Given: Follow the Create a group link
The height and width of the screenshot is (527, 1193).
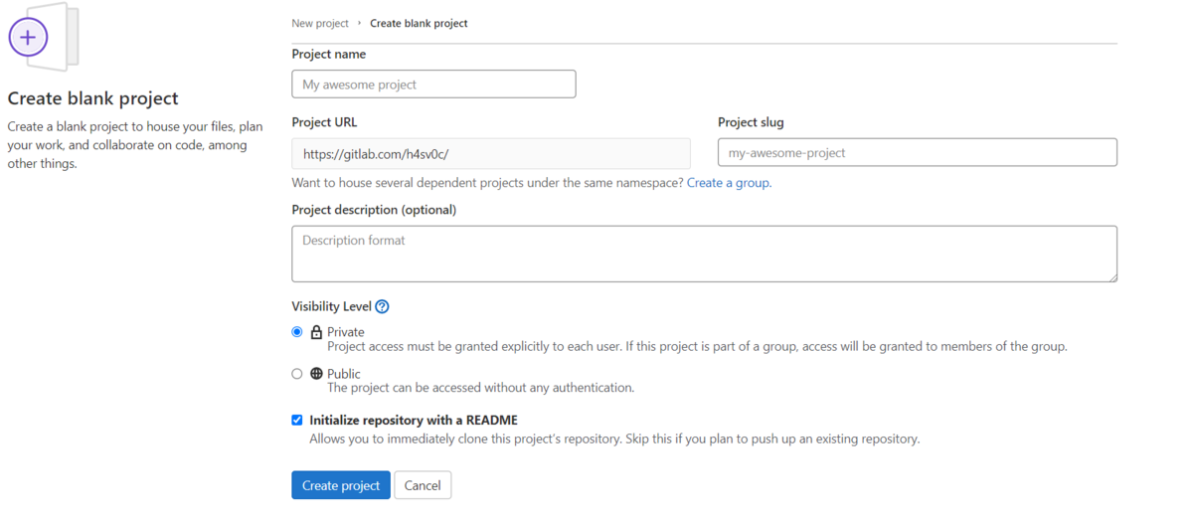Looking at the screenshot, I should [728, 183].
